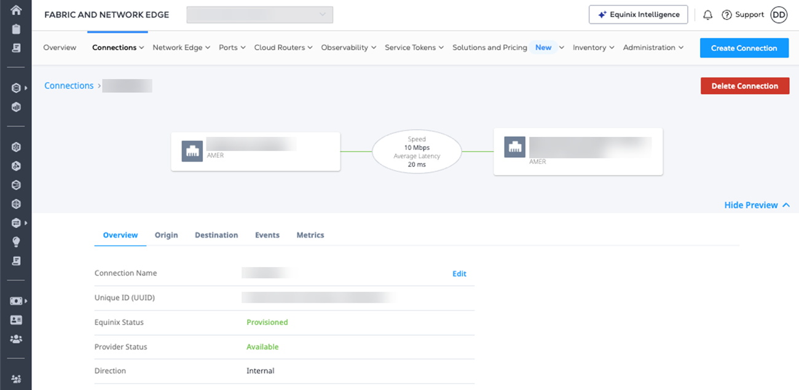
Task: Click the lightbulb icon in sidebar
Action: 16,242
